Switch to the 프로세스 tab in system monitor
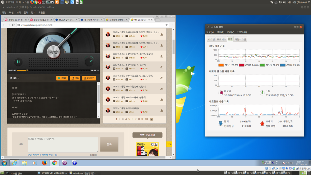The height and width of the screenshot is (175, 311). click(221, 39)
